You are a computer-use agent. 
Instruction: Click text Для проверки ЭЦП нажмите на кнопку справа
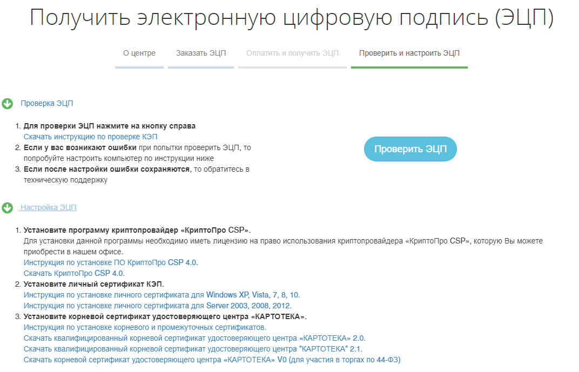(x=110, y=126)
